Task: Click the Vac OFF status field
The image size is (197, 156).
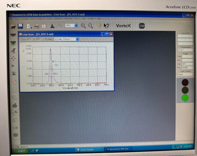Action: pyautogui.click(x=187, y=64)
